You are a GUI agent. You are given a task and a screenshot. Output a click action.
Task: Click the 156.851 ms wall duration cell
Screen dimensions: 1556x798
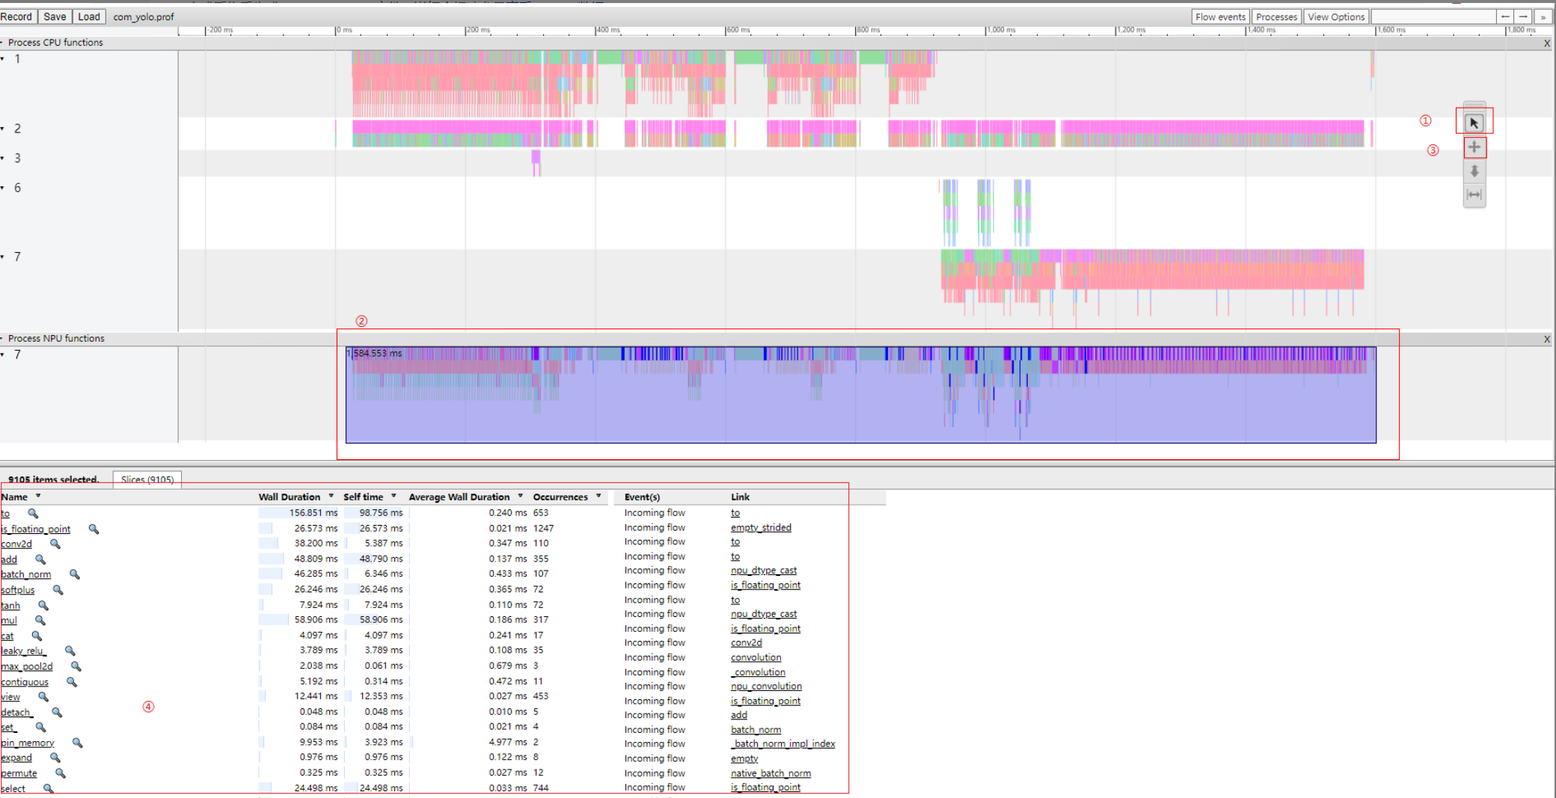(x=298, y=513)
